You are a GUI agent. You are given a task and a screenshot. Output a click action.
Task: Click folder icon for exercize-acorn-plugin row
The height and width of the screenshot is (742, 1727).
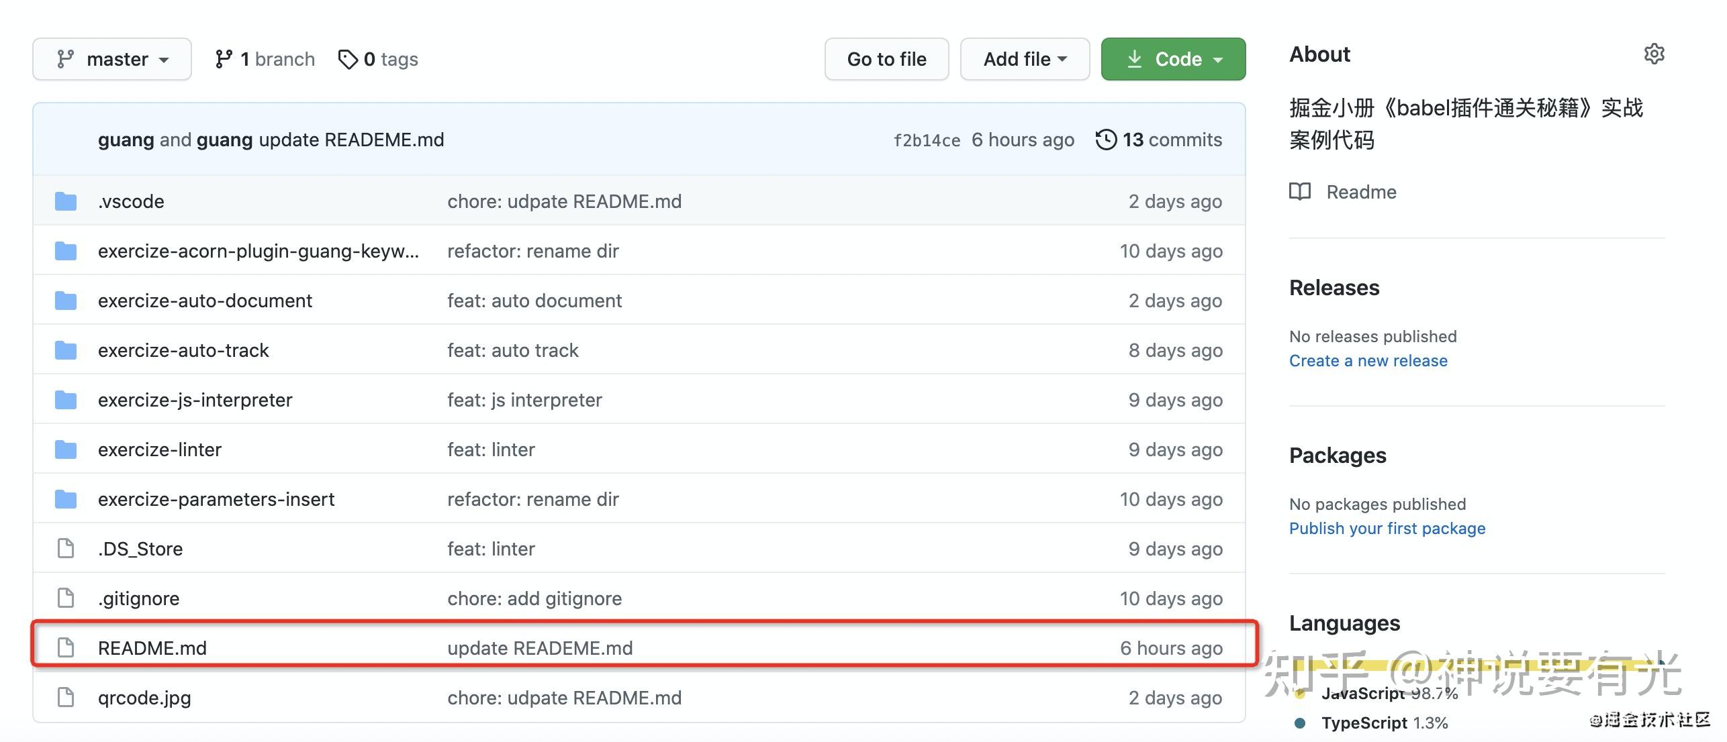(66, 251)
